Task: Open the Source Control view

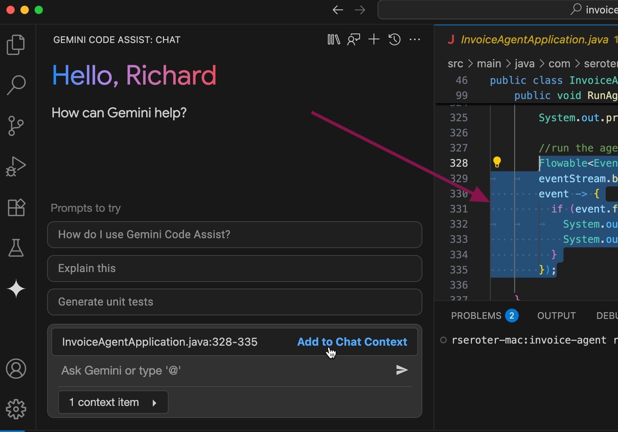Action: [16, 126]
